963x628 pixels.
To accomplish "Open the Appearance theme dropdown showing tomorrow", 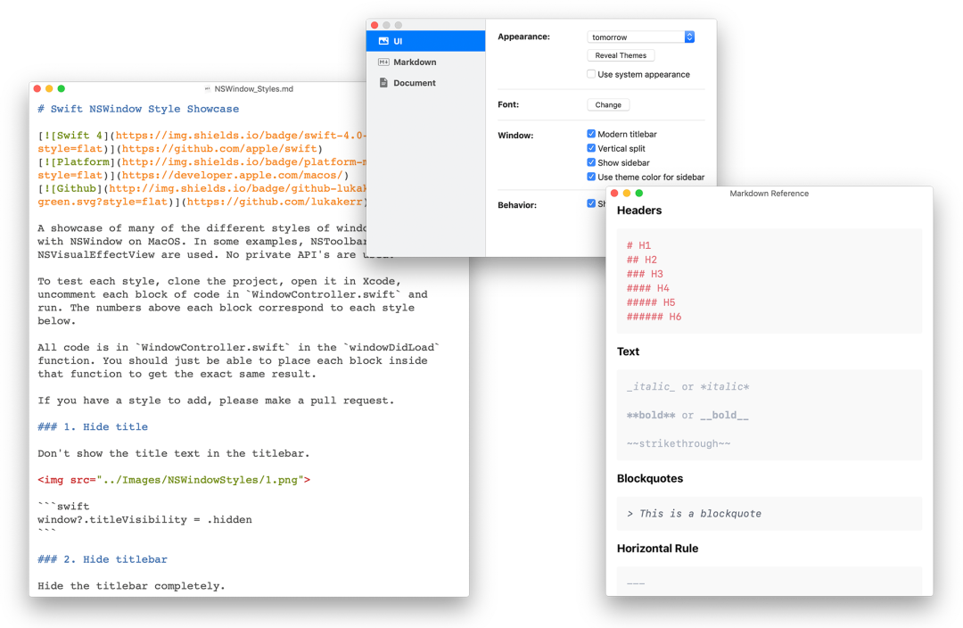I will 640,37.
